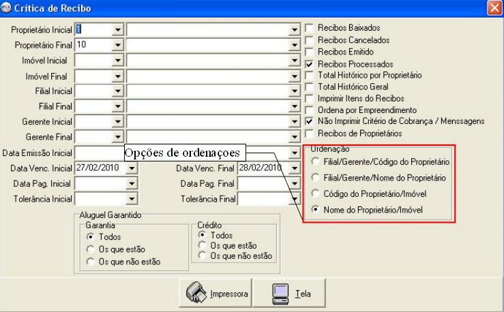Image resolution: width=504 pixels, height=312 pixels.
Task: Close the Crítica de Recibo window
Action: 494,8
